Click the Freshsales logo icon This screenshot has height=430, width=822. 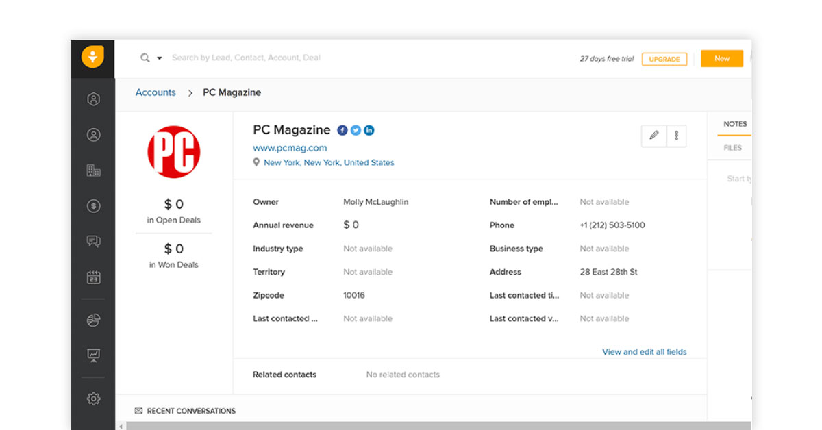tap(92, 57)
